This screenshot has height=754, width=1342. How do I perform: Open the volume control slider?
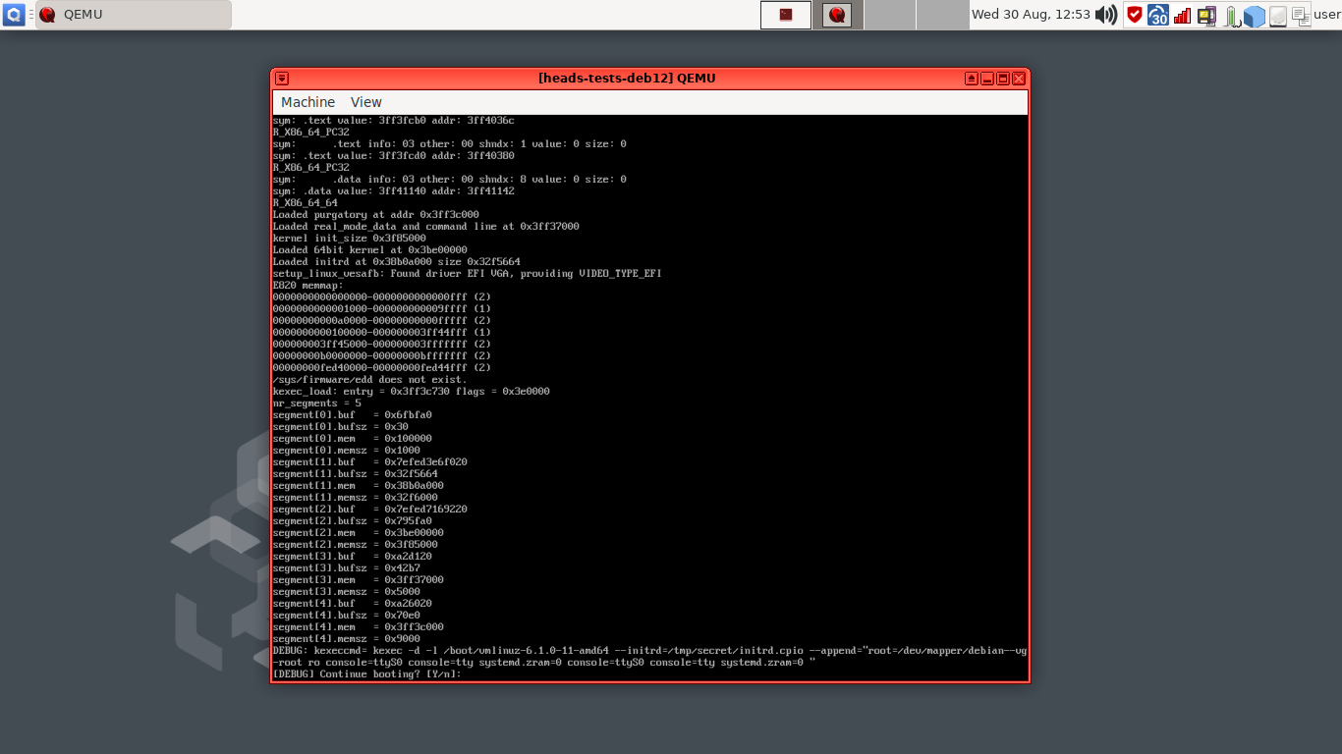click(1107, 15)
